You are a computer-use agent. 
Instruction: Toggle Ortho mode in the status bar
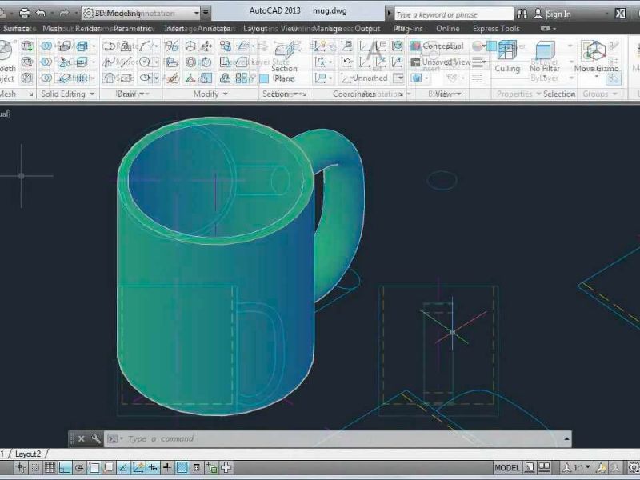(x=65, y=467)
